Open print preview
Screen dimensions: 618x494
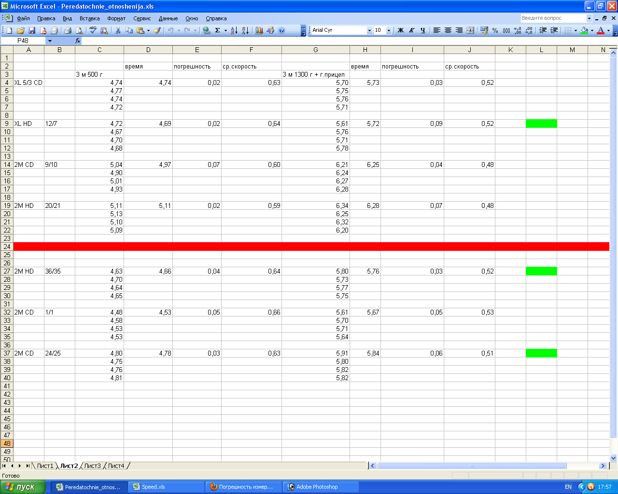coord(79,30)
